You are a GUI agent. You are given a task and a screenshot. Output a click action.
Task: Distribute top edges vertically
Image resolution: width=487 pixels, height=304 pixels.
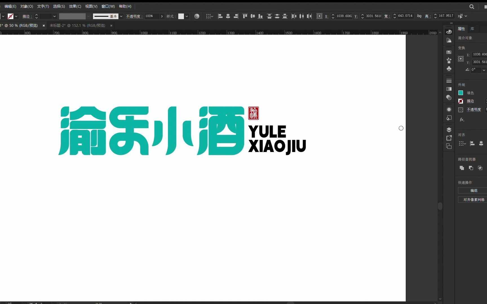[269, 16]
